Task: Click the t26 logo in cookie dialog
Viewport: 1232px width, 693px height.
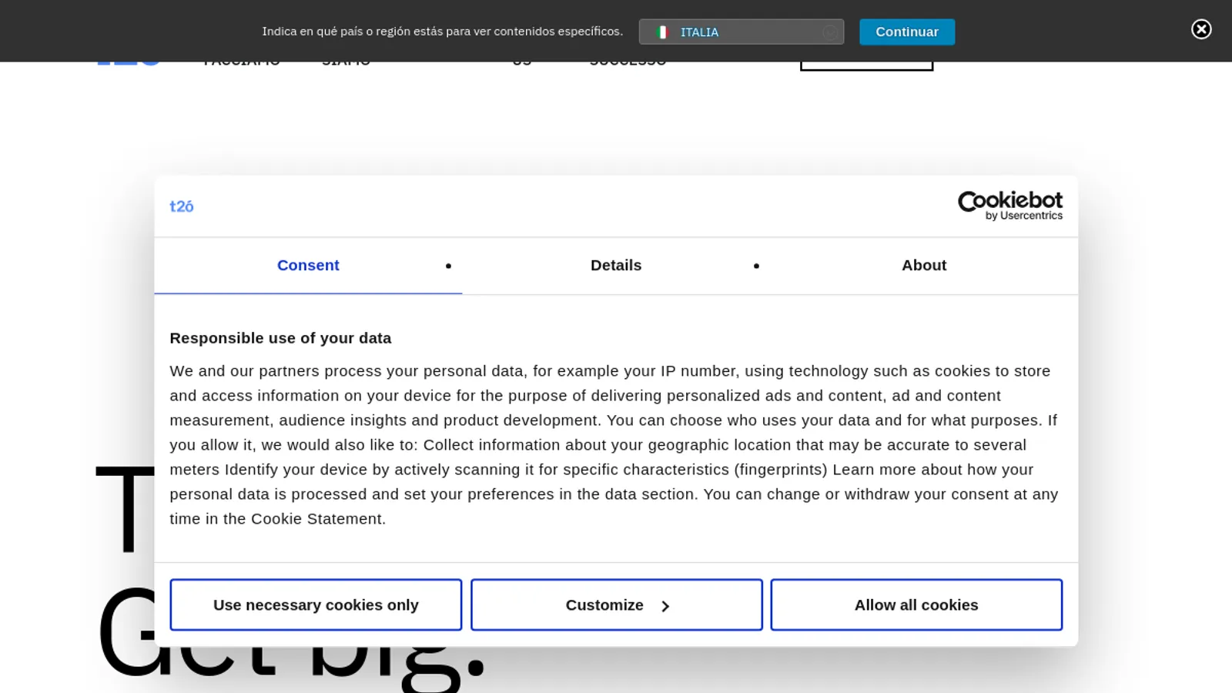Action: [182, 206]
